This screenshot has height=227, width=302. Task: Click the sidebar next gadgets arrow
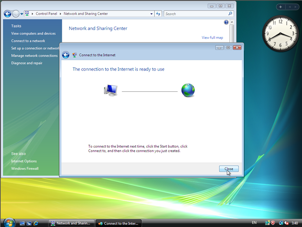295,7
